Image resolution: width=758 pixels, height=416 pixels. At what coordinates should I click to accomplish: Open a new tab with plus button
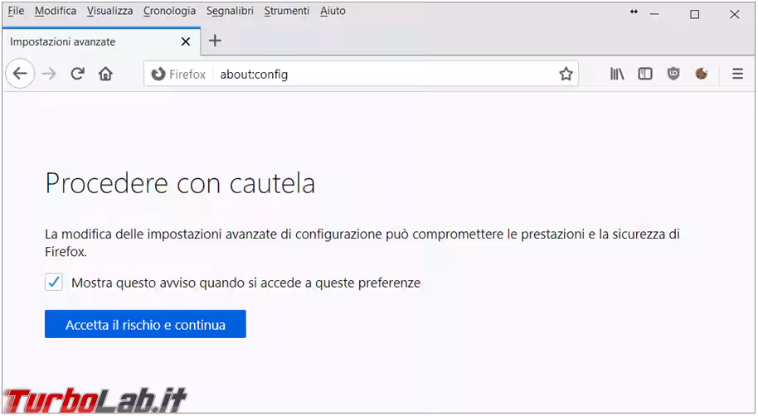pos(215,41)
